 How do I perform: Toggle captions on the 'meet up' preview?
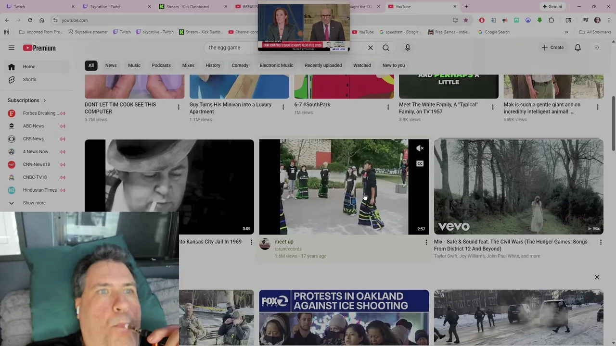click(420, 164)
